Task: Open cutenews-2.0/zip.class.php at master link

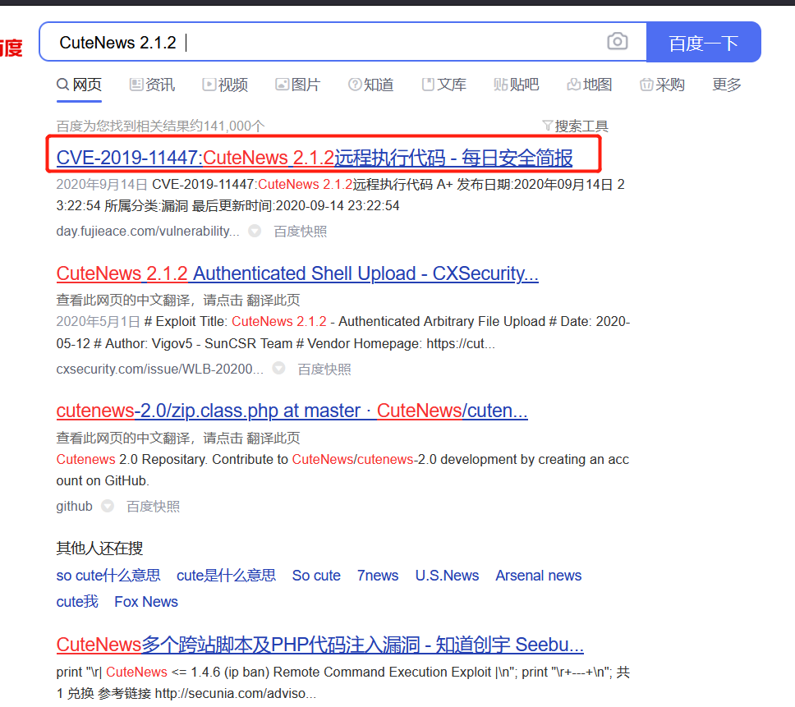Action: 292,411
